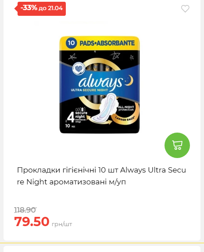Add product to favorites with heart icon
This screenshot has width=204, height=252.
pyautogui.click(x=185, y=9)
